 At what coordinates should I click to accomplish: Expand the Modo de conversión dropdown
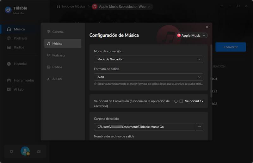148,59
